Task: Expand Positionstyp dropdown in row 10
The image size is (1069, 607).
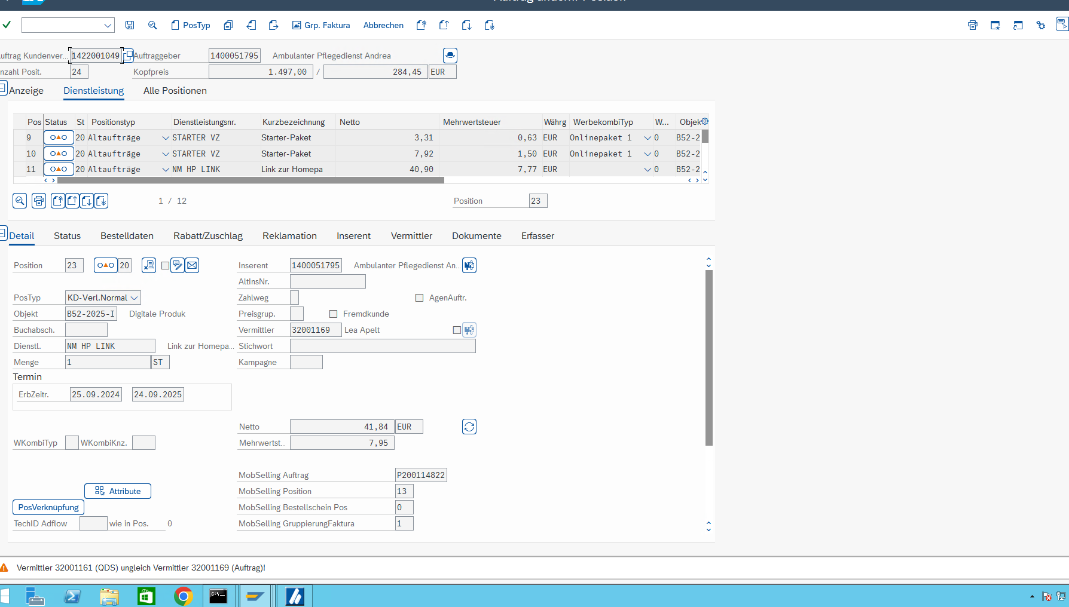Action: (x=166, y=154)
